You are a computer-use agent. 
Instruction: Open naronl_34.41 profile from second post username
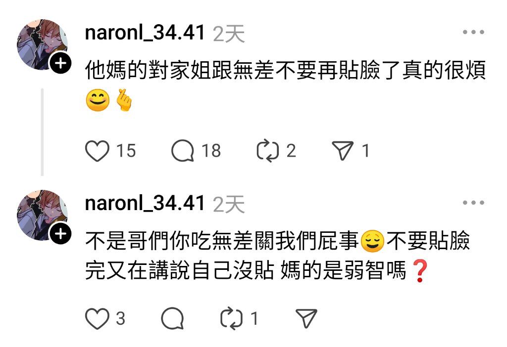145,204
